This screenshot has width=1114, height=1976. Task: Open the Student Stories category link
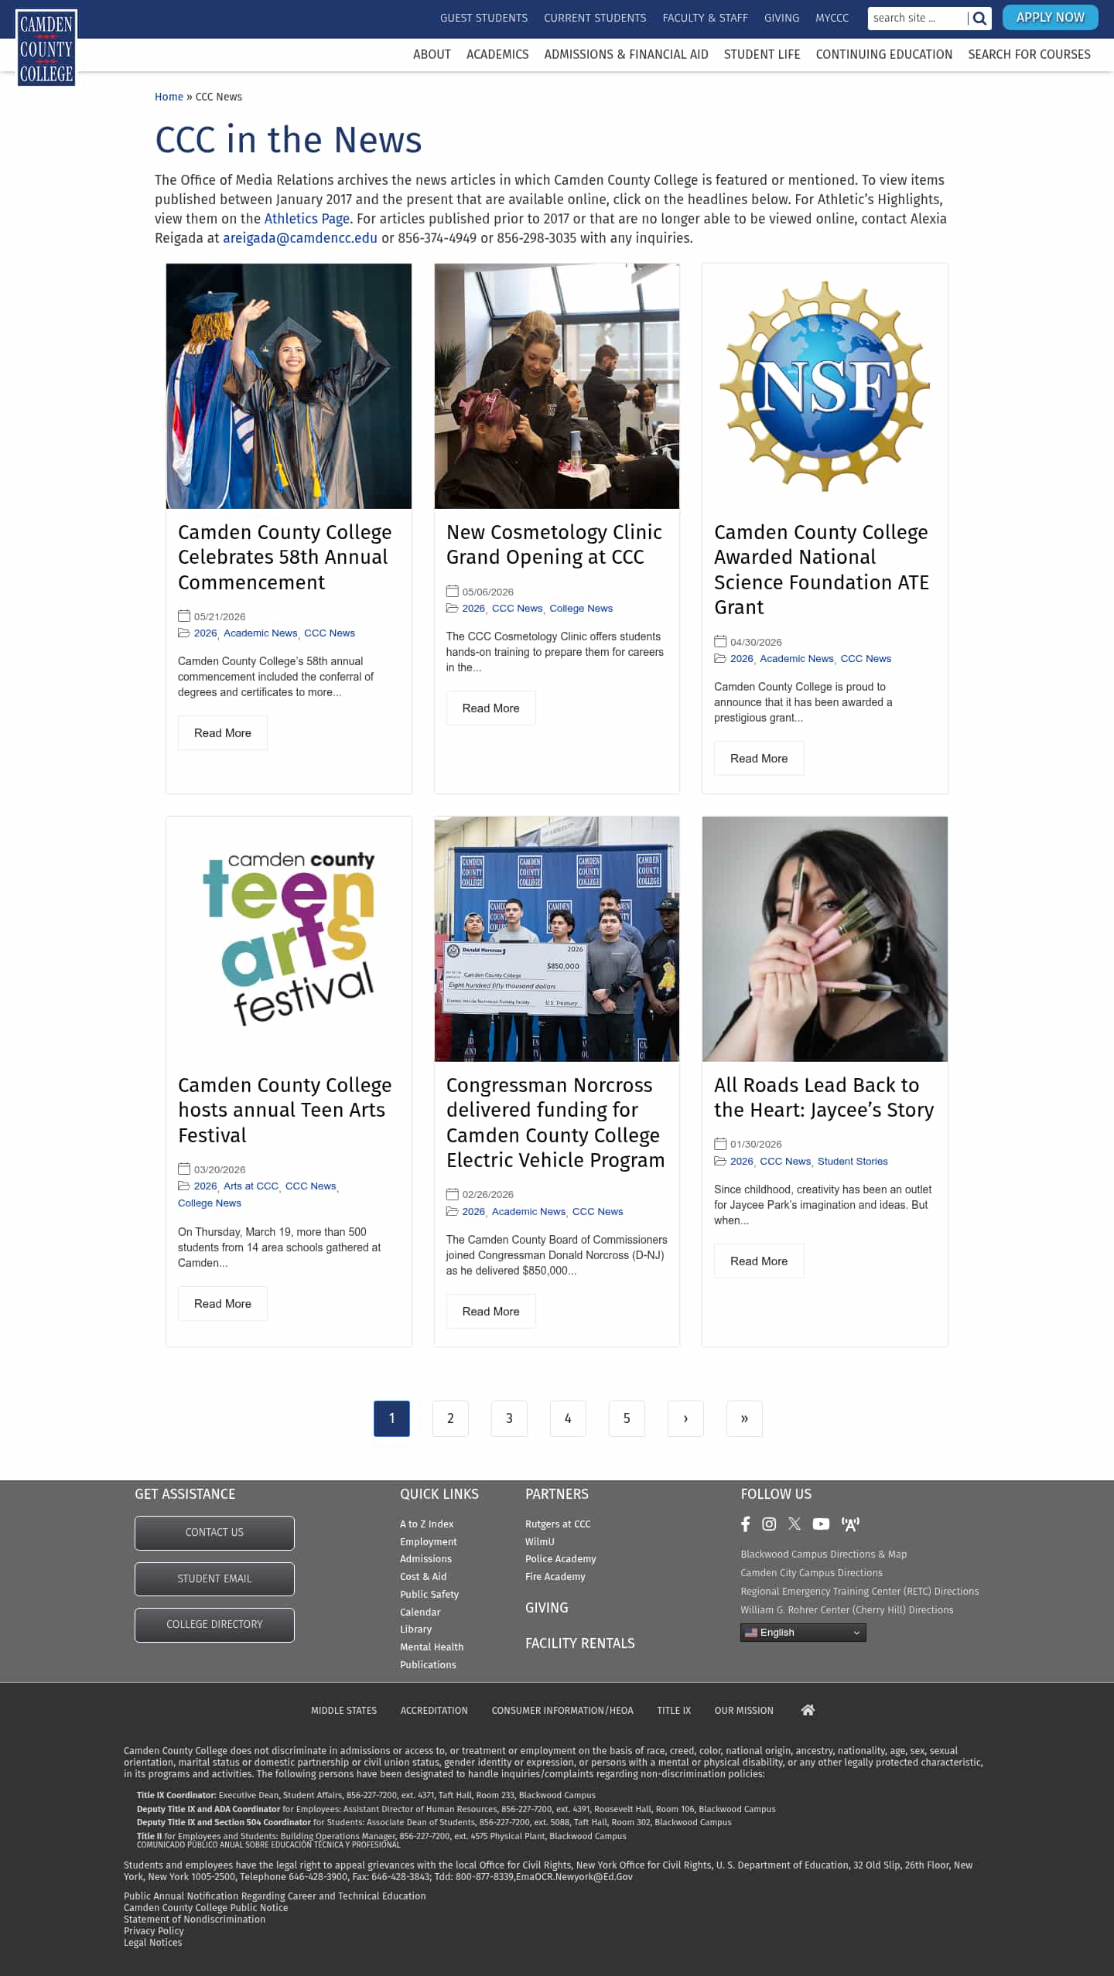coord(853,1161)
